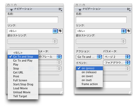Open the left panel options menu icon
Viewport: 139px width, 107px height.
[x=61, y=10]
